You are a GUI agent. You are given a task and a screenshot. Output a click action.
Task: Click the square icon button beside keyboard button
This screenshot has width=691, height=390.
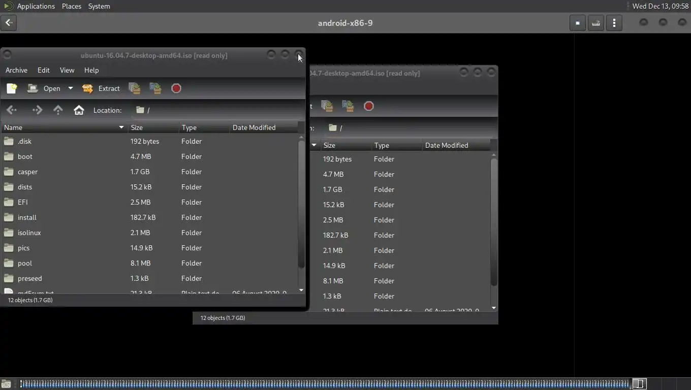pos(578,23)
